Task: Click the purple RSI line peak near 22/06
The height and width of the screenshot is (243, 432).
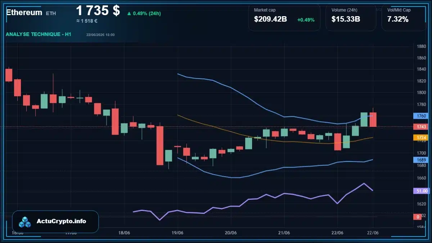Action: [364, 184]
